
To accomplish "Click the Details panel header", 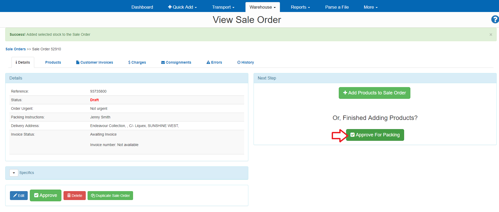I will tap(127, 78).
